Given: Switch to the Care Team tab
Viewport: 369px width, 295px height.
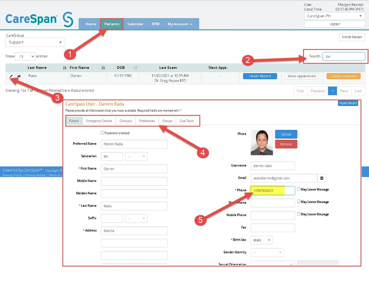Looking at the screenshot, I should pyautogui.click(x=187, y=121).
